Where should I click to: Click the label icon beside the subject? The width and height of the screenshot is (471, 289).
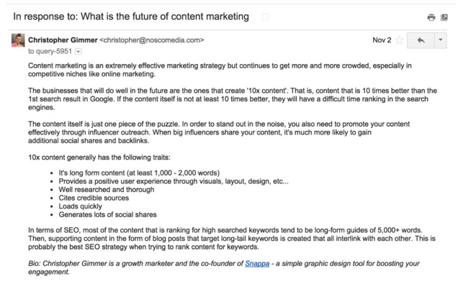click(265, 16)
